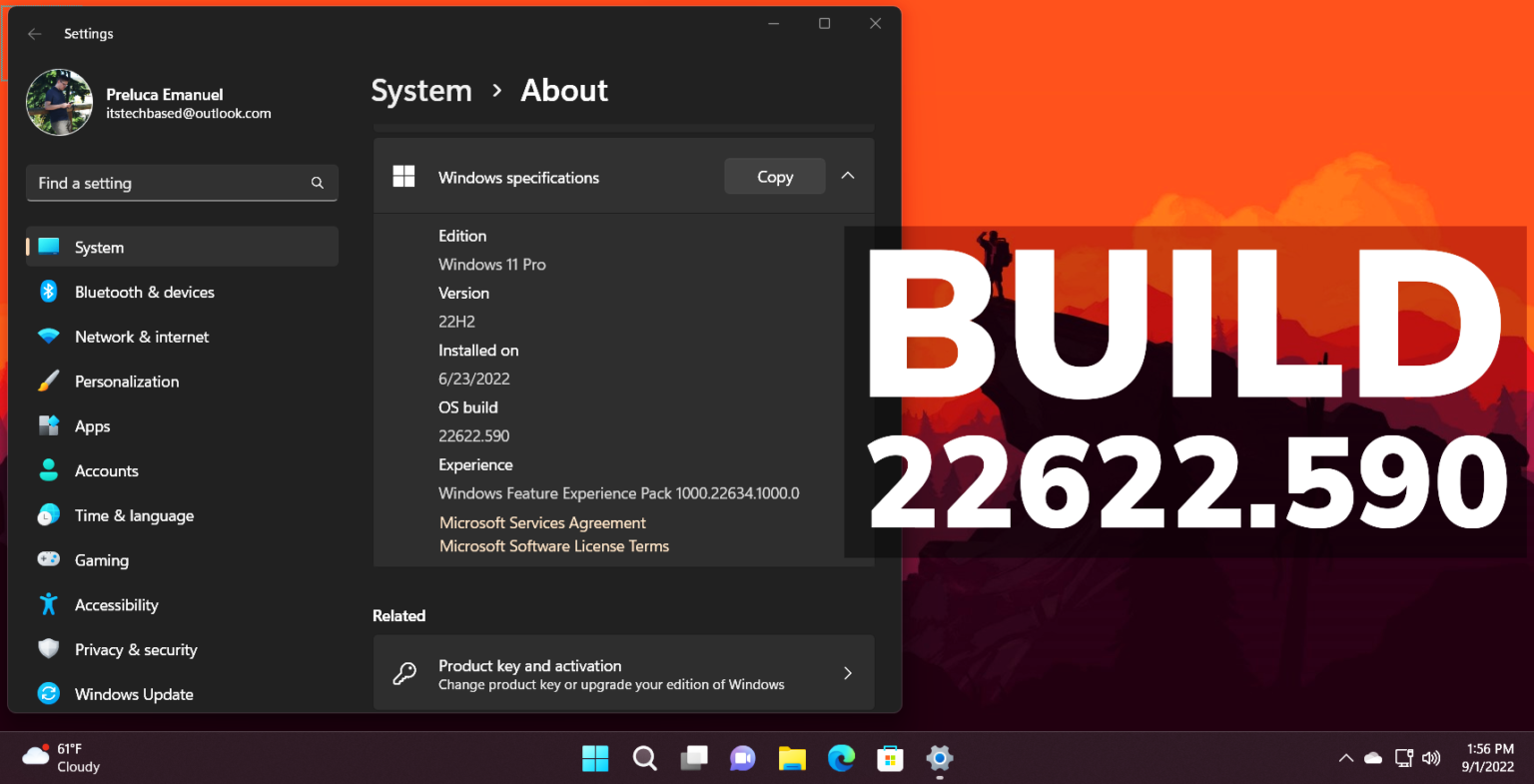The width and height of the screenshot is (1534, 784).
Task: Select the Personalization brush icon
Action: point(49,381)
